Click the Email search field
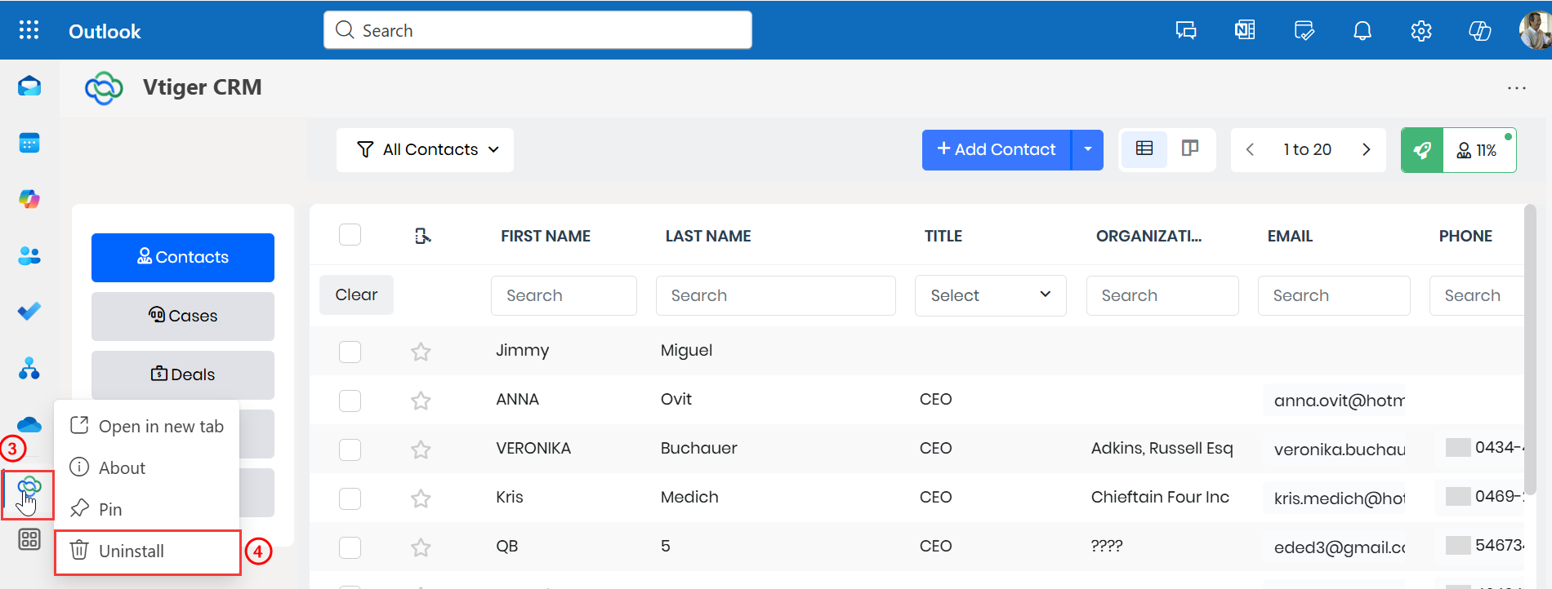 tap(1334, 295)
